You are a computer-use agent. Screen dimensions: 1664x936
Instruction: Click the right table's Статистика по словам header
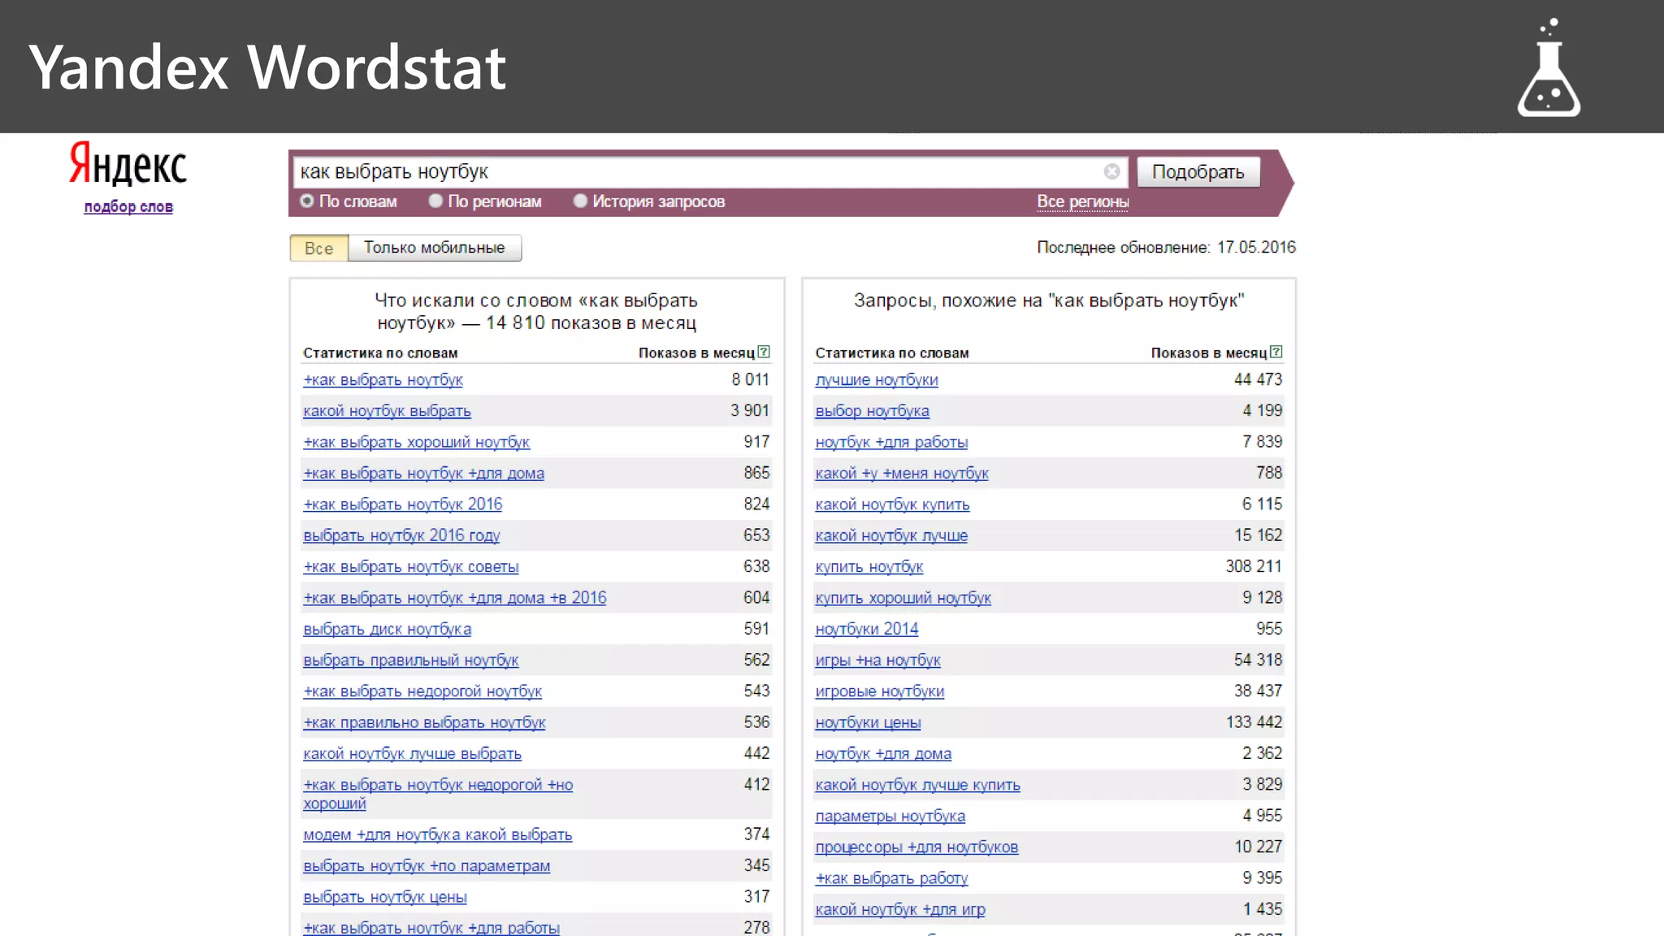[x=892, y=353]
